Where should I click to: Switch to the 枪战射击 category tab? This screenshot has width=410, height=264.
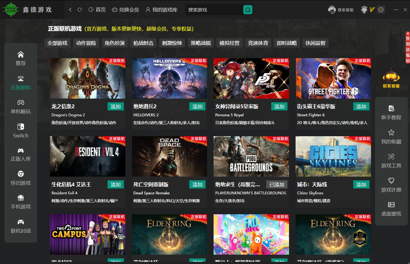click(143, 43)
